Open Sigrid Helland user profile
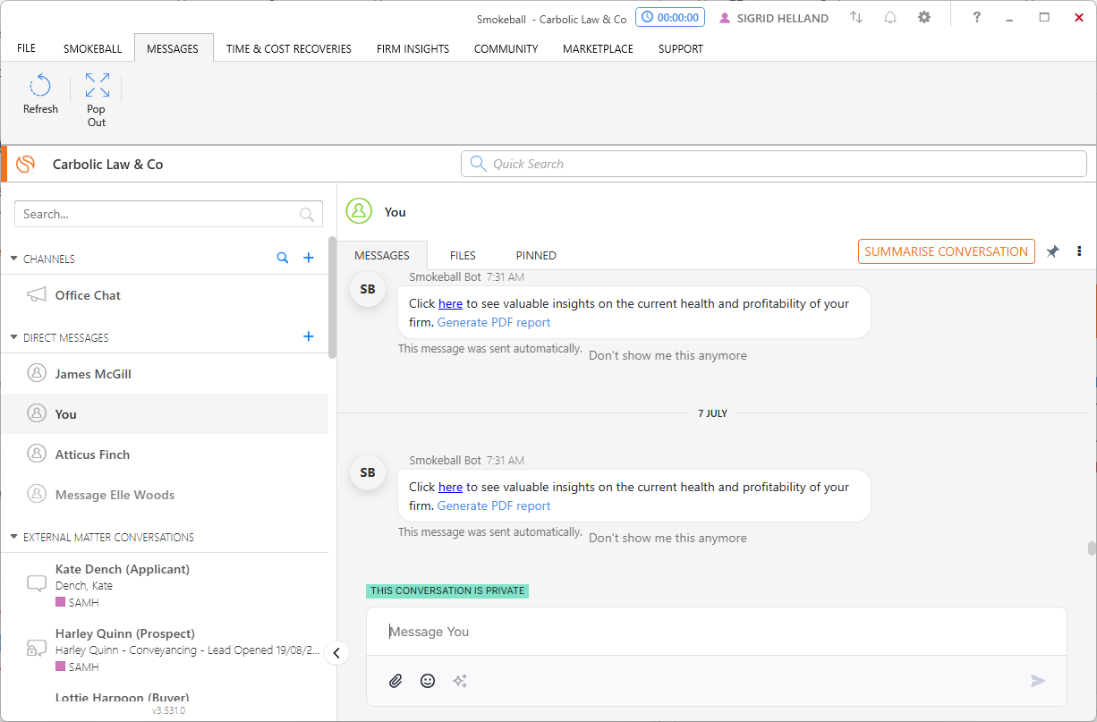The width and height of the screenshot is (1097, 722). (x=774, y=18)
